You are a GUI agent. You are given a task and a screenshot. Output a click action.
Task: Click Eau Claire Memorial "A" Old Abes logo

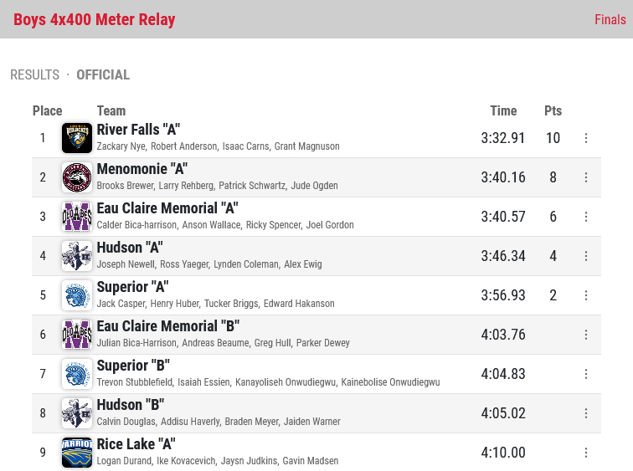[x=77, y=217]
